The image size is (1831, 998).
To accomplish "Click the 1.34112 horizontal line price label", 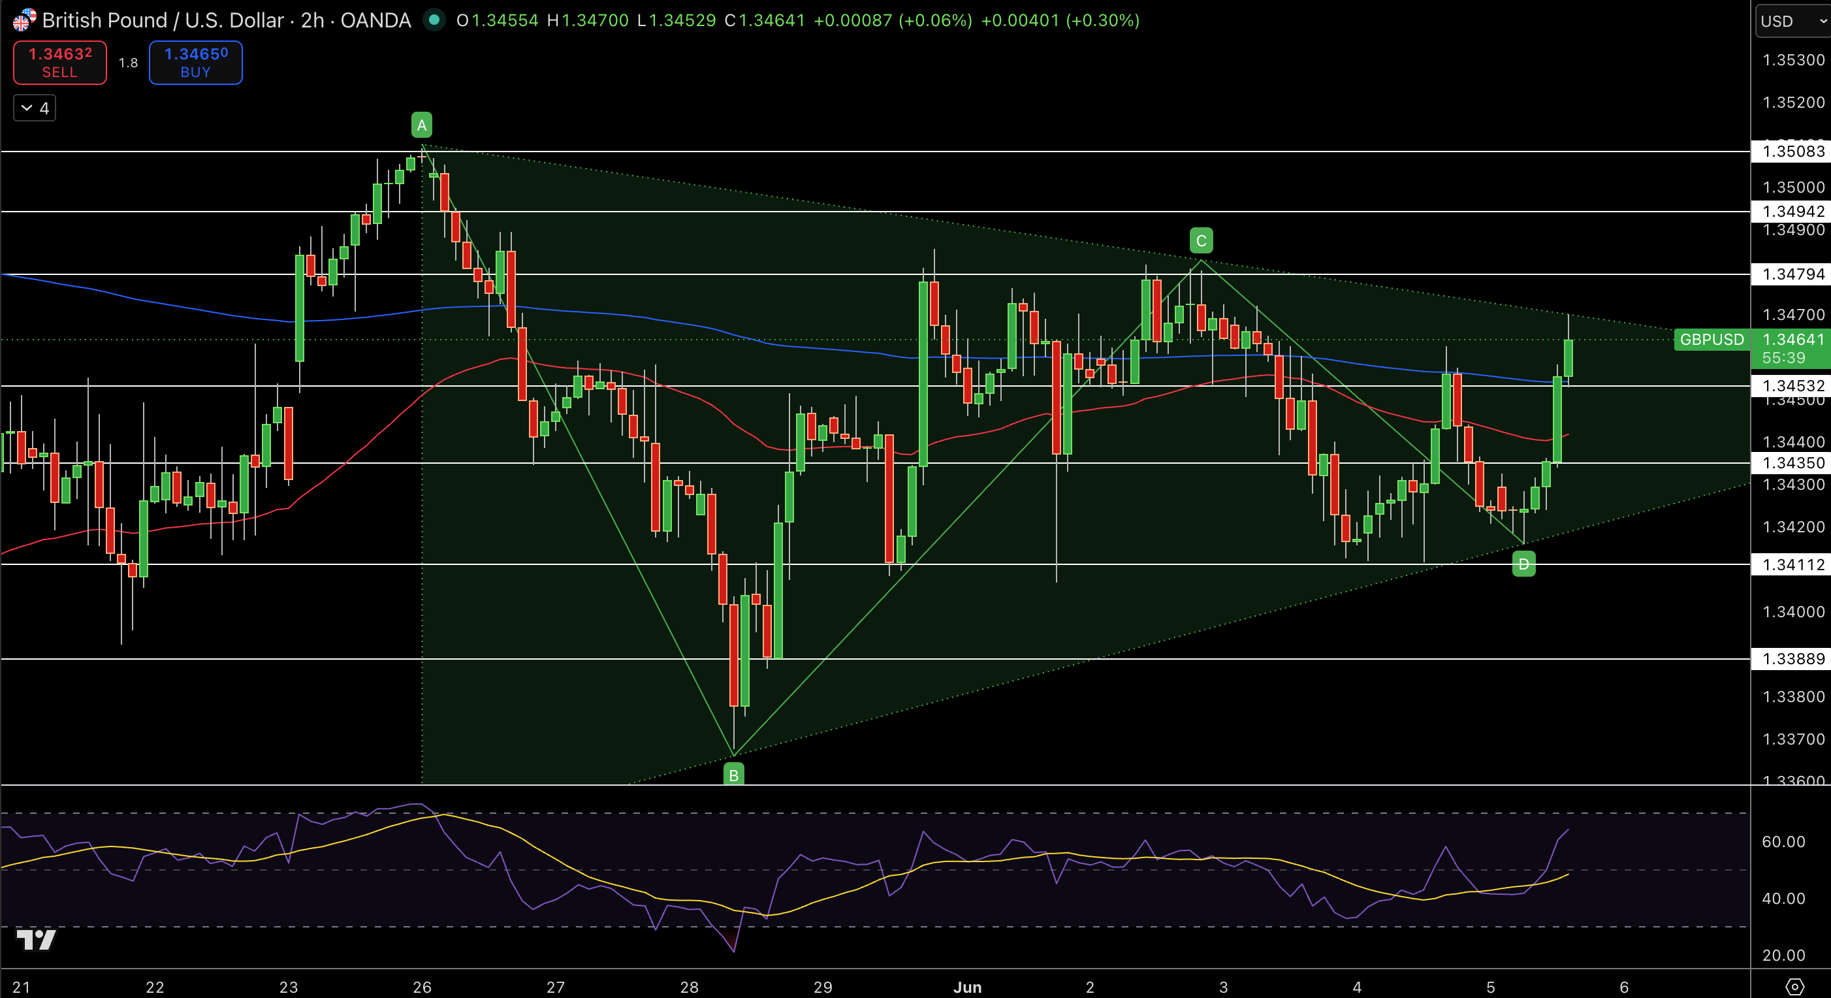I will click(1791, 564).
